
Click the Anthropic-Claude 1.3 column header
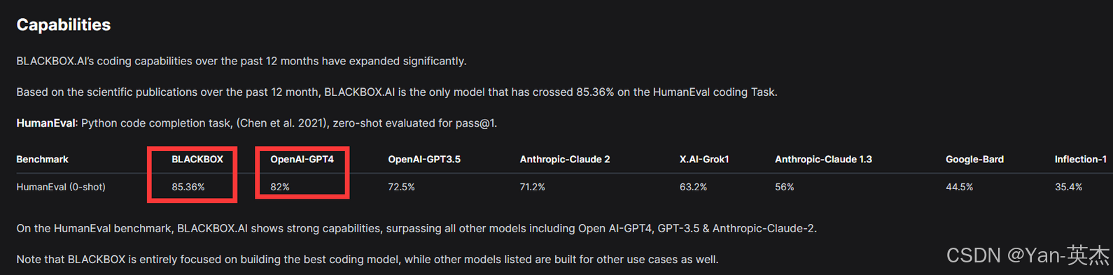823,160
